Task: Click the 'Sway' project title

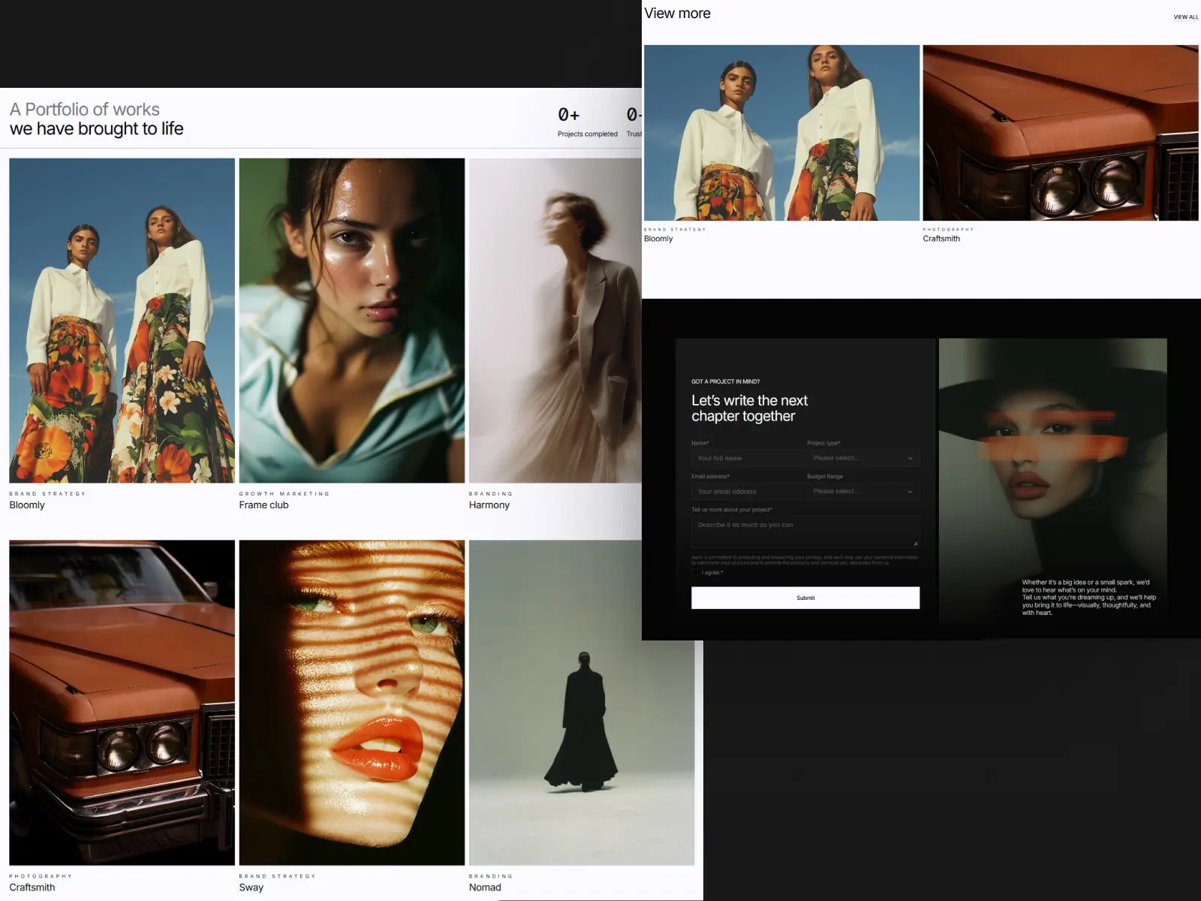Action: (x=251, y=887)
